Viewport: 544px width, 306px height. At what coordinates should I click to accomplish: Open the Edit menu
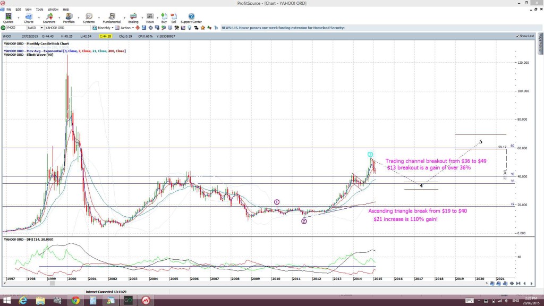(18, 10)
